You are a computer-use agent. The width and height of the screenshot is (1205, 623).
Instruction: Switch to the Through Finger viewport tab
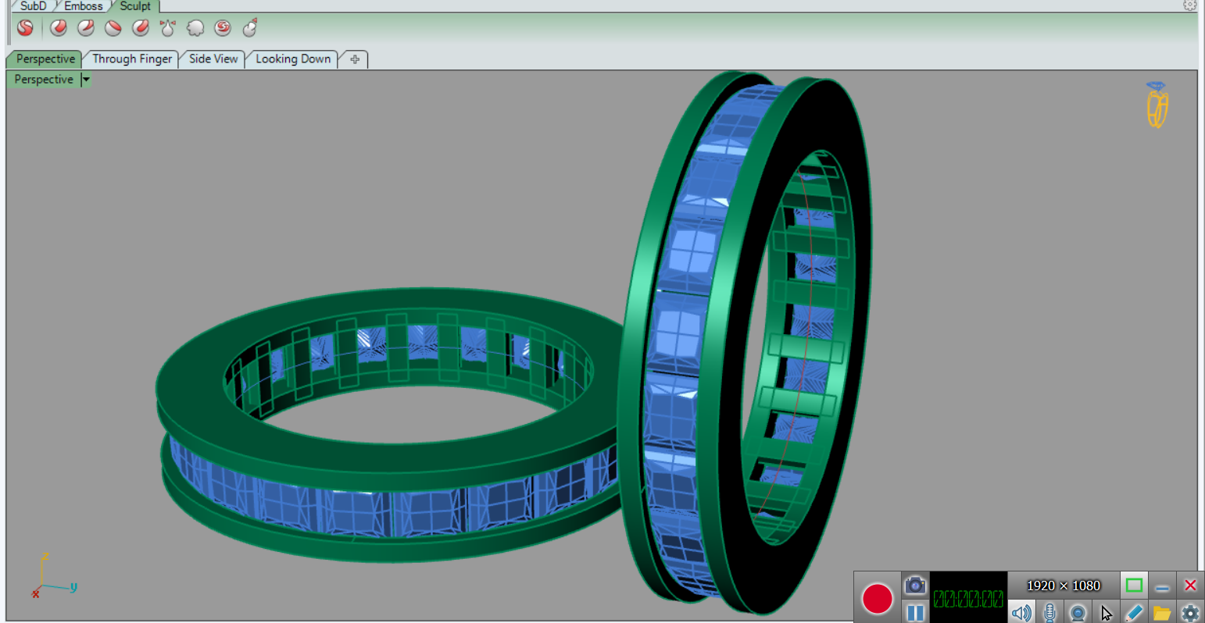132,59
